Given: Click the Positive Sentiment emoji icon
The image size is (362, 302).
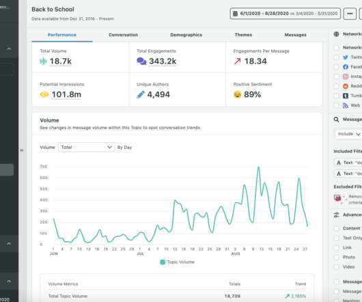Looking at the screenshot, I should pyautogui.click(x=237, y=94).
